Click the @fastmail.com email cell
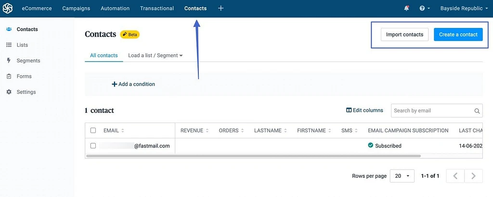This screenshot has height=197, width=493. pos(135,146)
